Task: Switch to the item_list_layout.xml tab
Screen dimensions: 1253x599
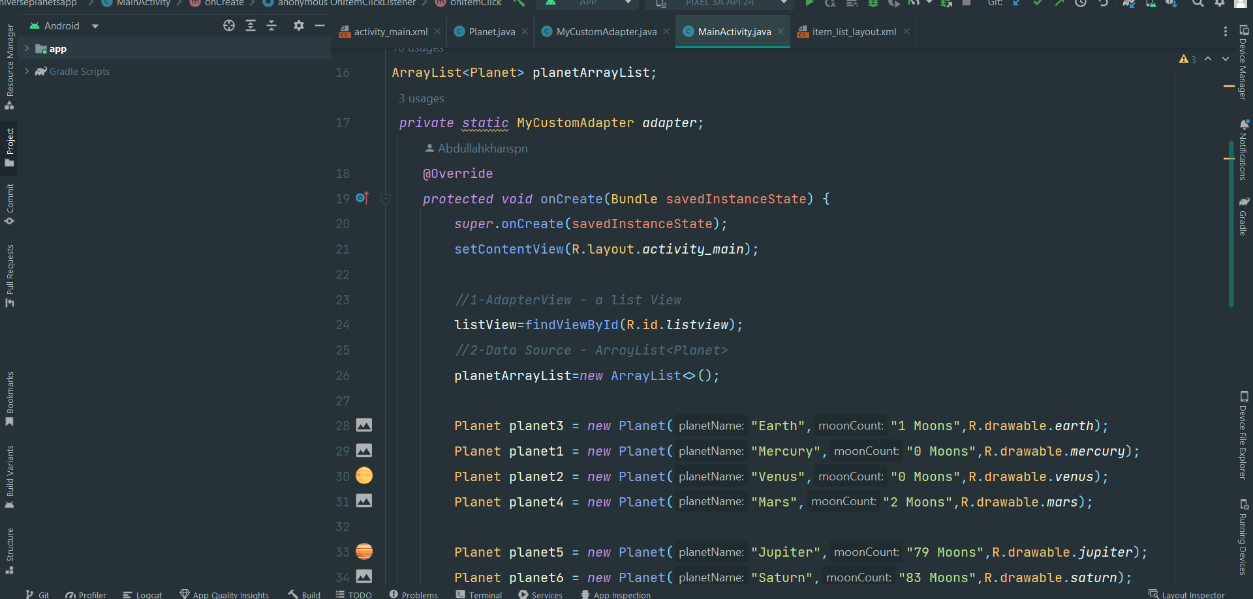Action: (852, 31)
